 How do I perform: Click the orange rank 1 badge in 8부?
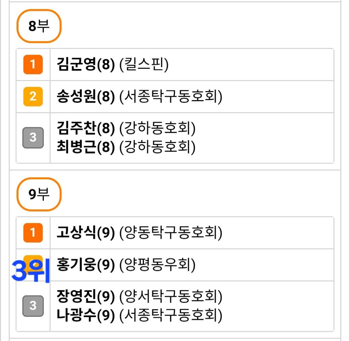click(33, 65)
